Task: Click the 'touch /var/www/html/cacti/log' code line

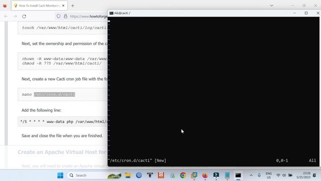Action: pos(65,28)
